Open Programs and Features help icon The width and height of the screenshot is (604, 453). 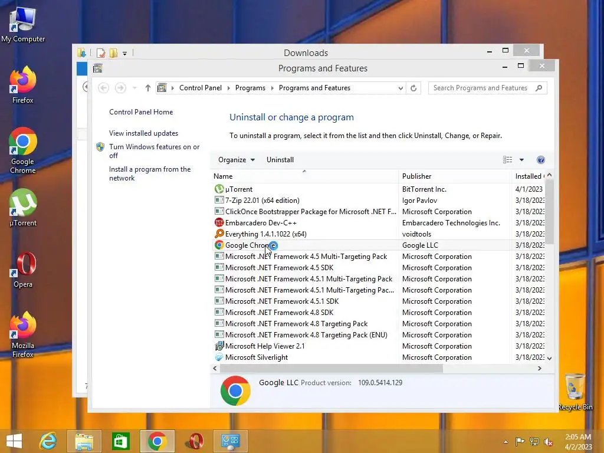pos(540,160)
